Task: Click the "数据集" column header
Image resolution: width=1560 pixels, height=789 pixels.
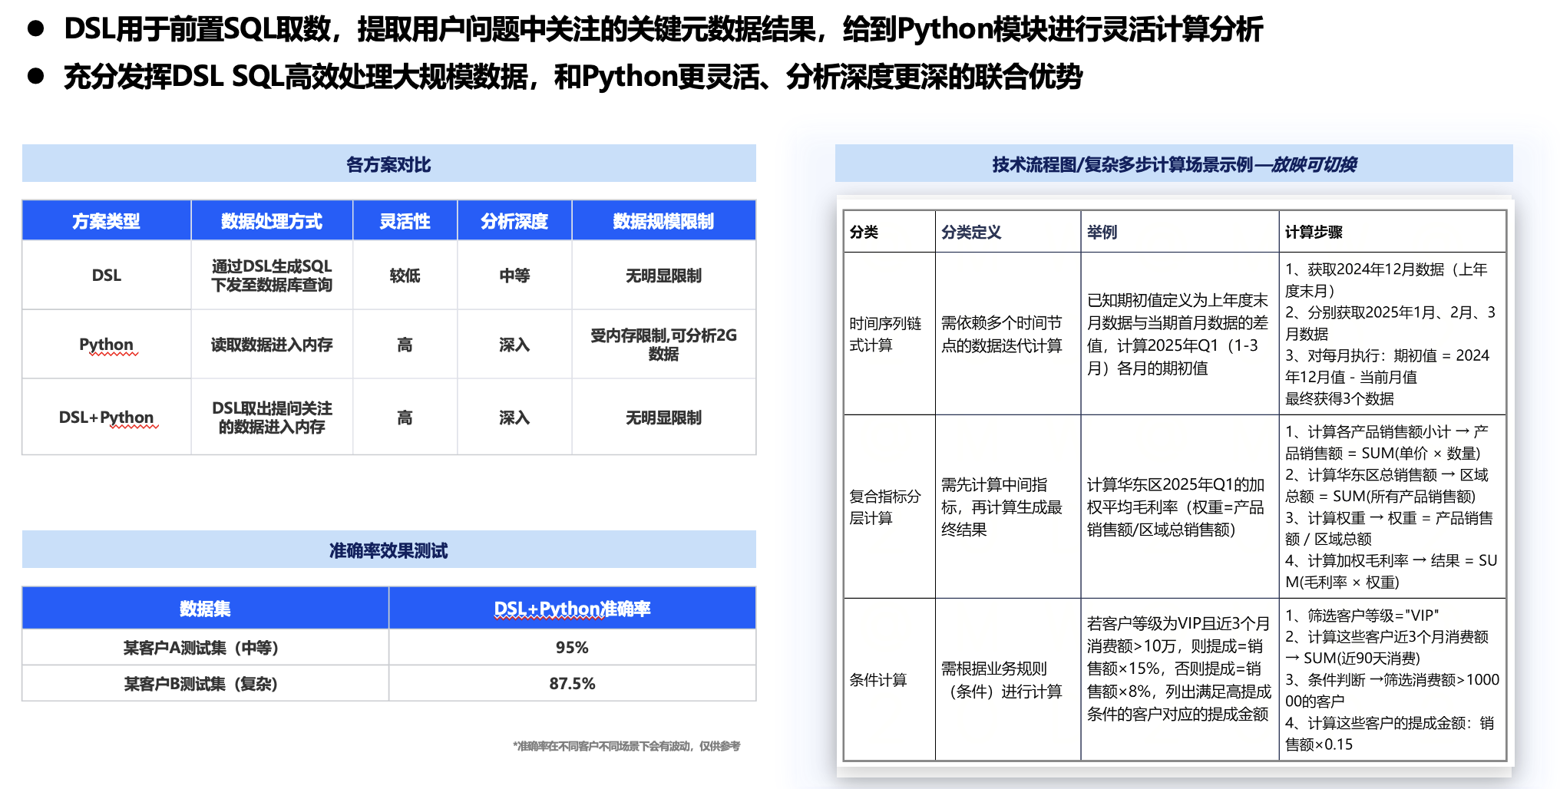Action: coord(205,608)
